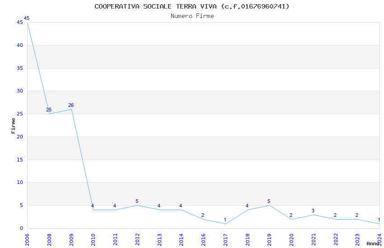This screenshot has height=248, width=384.
Task: Click the data label 26 at 2009
Action: click(x=71, y=105)
